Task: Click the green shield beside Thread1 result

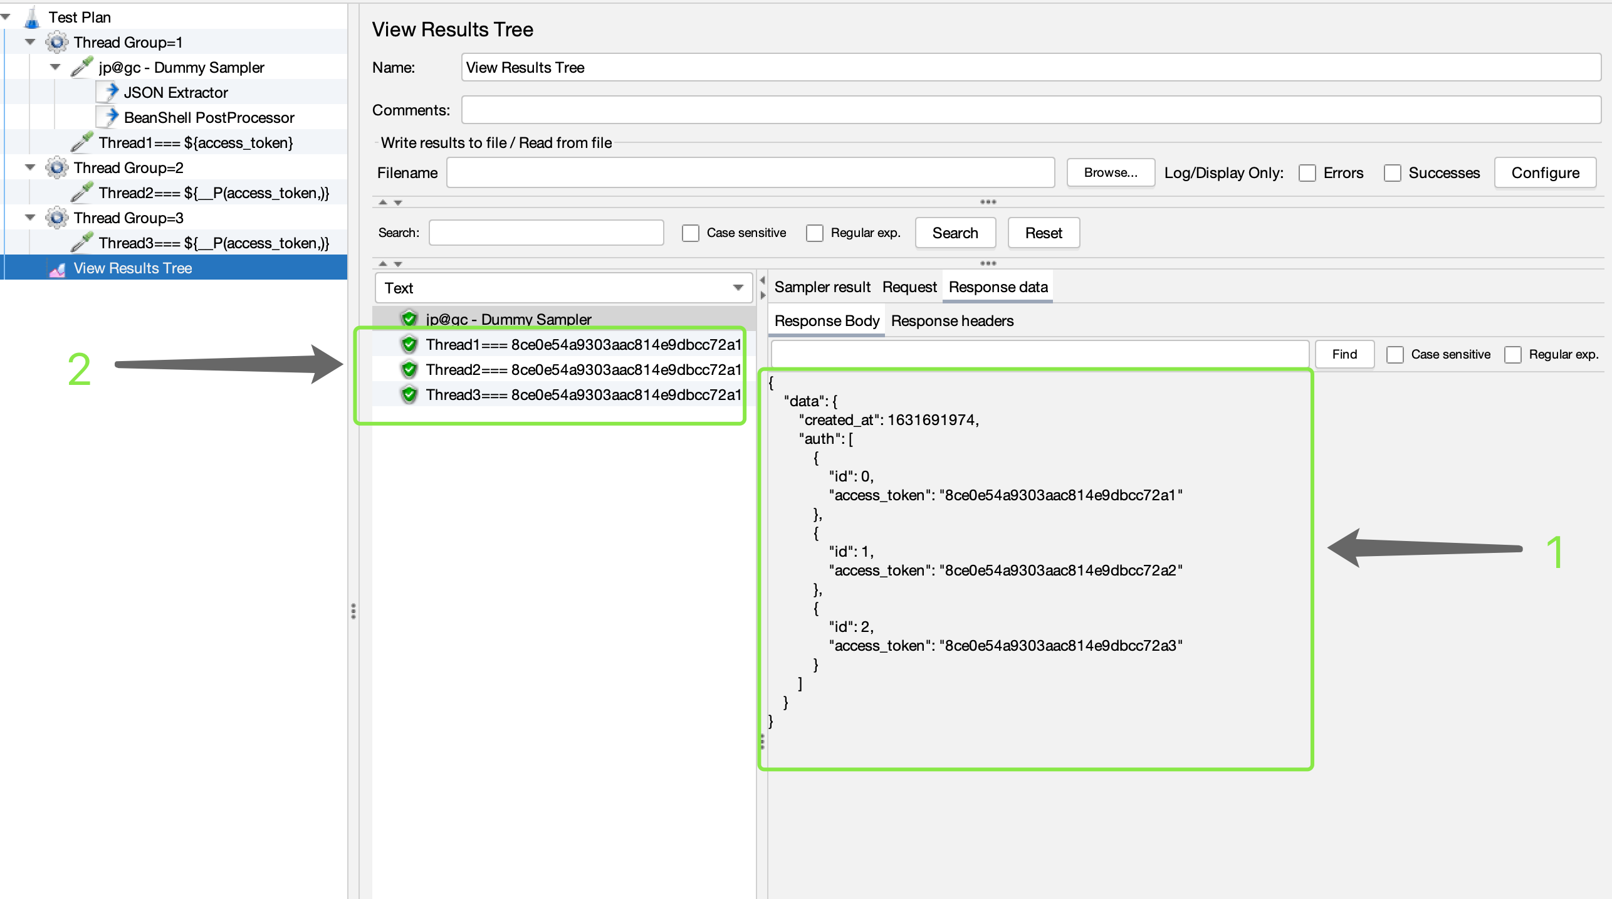Action: [x=409, y=344]
